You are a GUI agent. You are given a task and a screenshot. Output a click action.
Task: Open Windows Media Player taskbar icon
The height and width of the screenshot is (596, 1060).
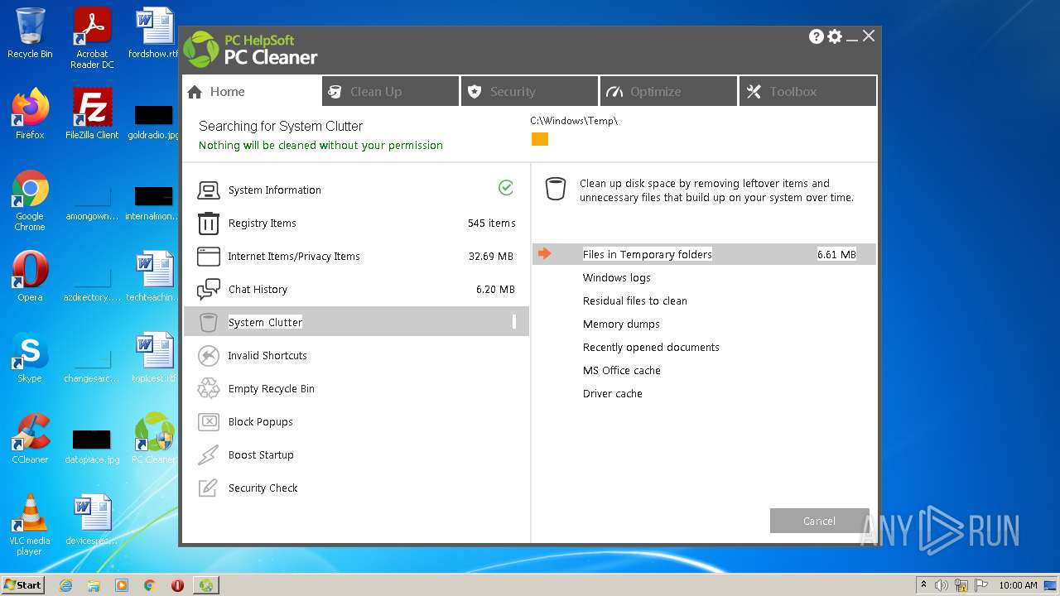122,585
